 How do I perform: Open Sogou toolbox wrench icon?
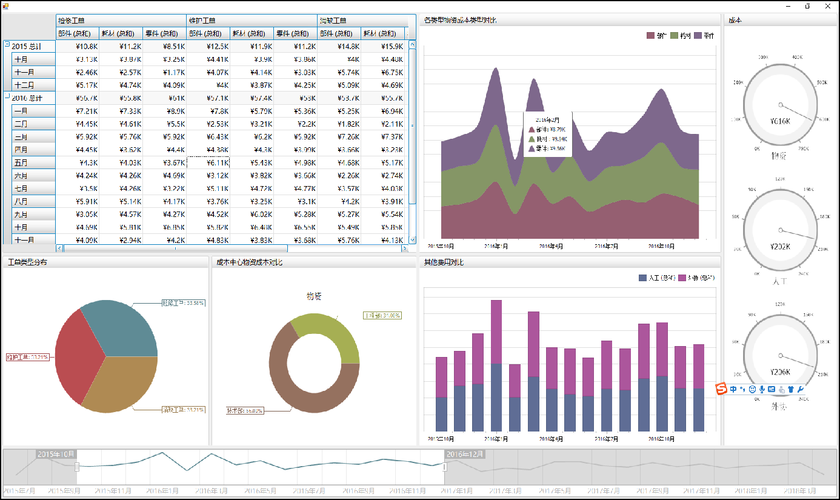coord(800,389)
